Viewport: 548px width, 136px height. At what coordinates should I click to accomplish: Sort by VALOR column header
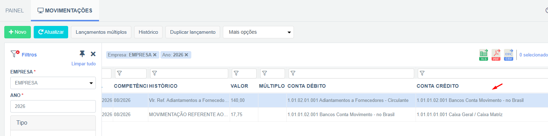click(x=240, y=86)
